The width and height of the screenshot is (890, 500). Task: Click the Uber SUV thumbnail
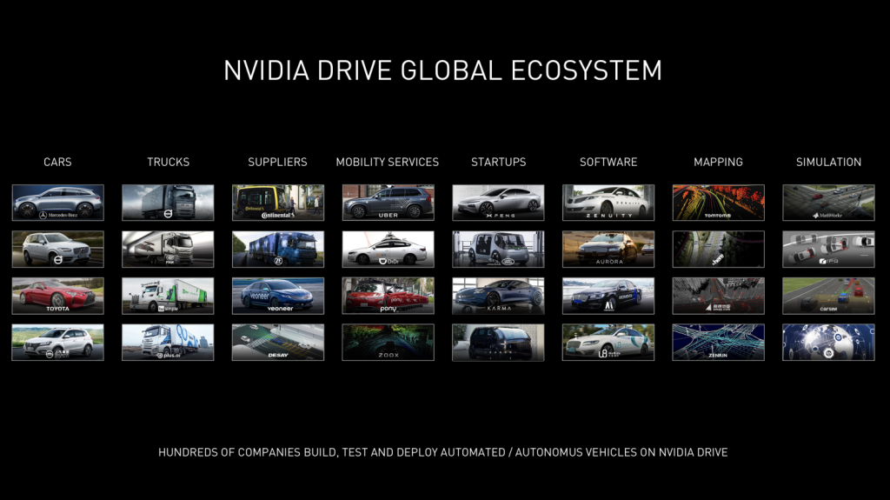click(389, 203)
